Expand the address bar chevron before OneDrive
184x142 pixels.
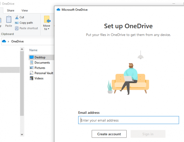click(x=8, y=41)
